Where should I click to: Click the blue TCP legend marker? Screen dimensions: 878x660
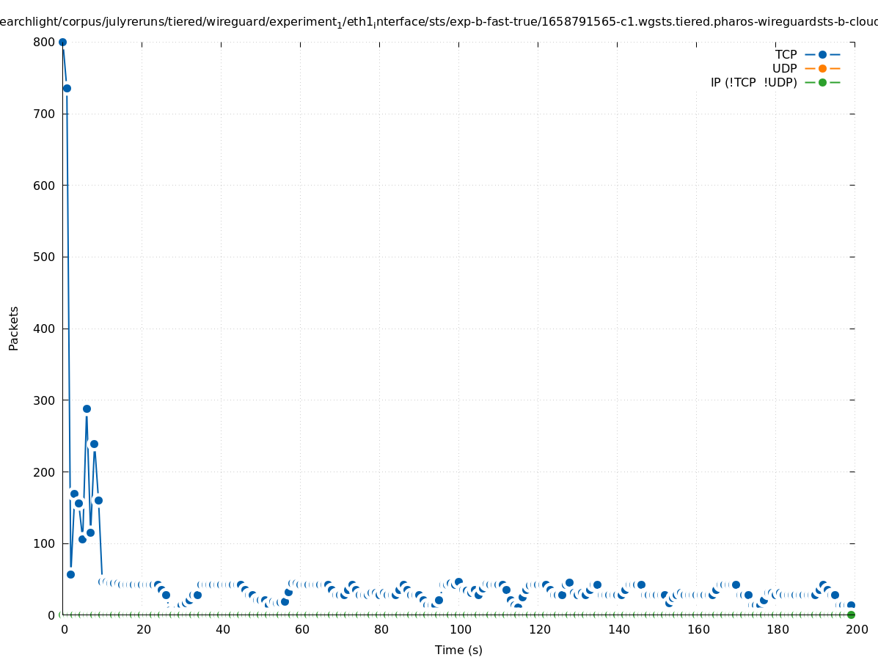tap(822, 54)
